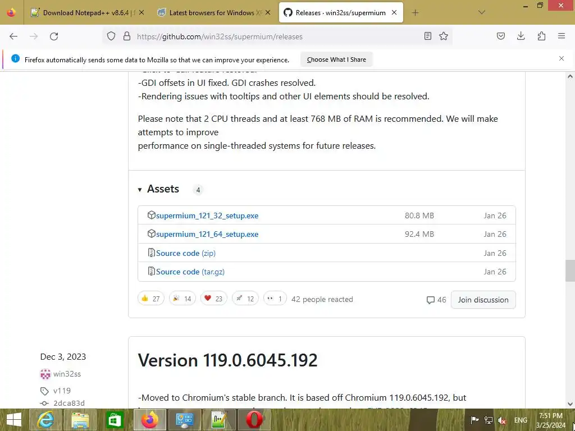Dismiss the Firefox data notification bar
This screenshot has height=431, width=575.
(x=562, y=58)
